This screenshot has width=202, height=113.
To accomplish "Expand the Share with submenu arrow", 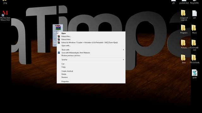I will click(123, 50).
